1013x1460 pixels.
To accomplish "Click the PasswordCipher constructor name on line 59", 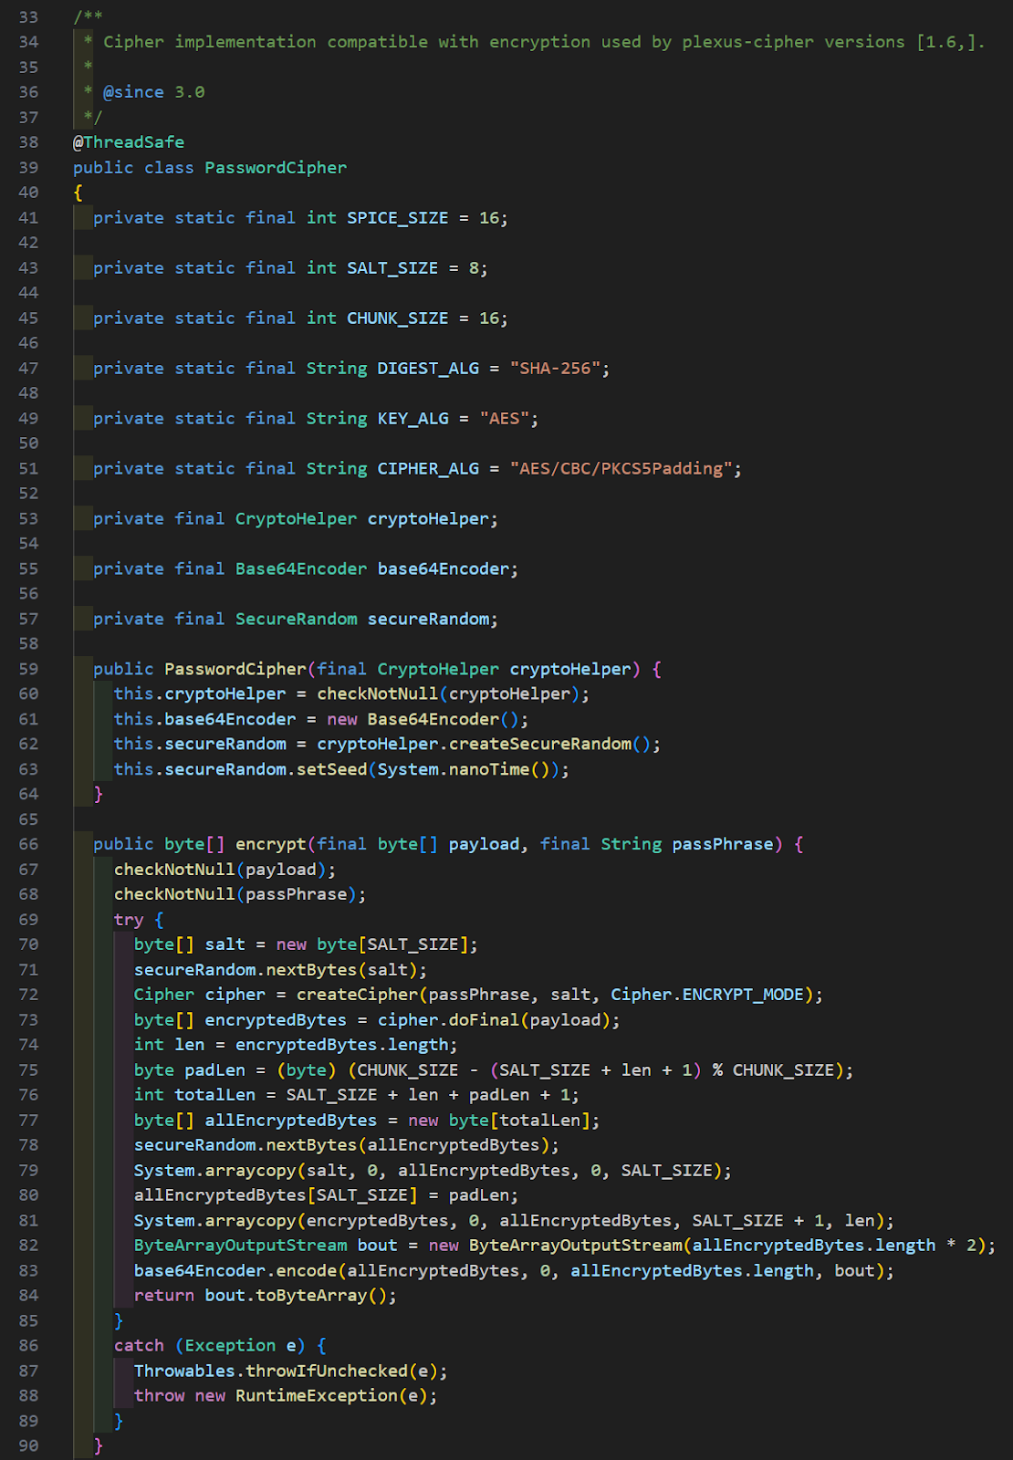I will [x=235, y=670].
